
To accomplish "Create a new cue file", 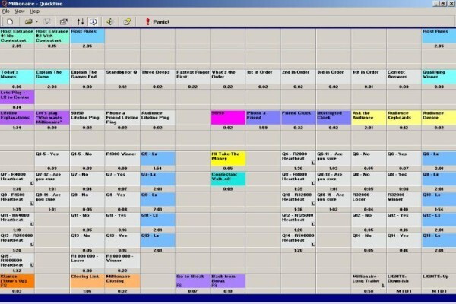I will tap(10, 22).
